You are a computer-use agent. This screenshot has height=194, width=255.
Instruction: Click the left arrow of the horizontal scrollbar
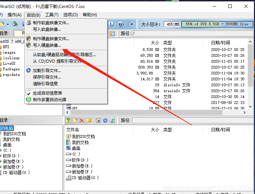pyautogui.click(x=67, y=112)
